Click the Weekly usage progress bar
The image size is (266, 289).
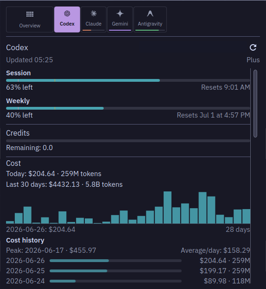point(128,108)
